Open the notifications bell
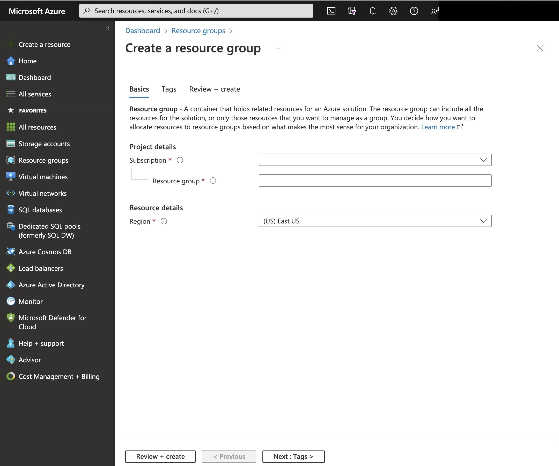Viewport: 559px width, 466px height. coord(372,11)
